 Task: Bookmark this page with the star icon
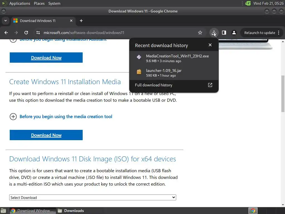(x=200, y=33)
